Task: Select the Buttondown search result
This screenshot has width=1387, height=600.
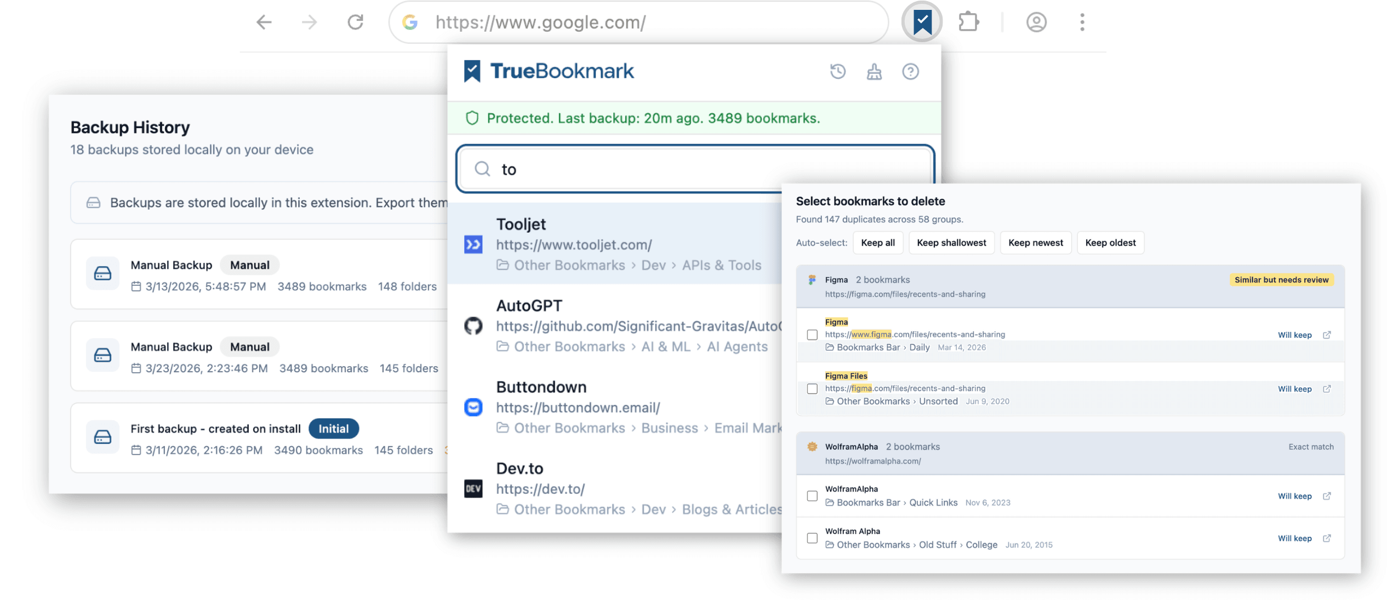Action: click(615, 407)
